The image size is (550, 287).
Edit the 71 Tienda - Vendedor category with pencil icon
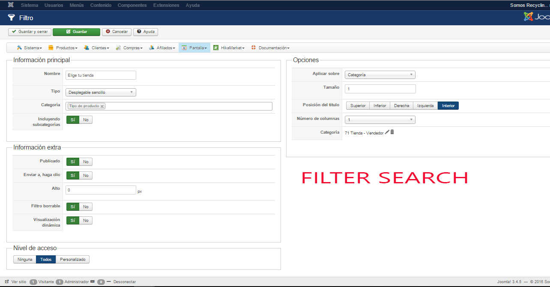tap(387, 132)
